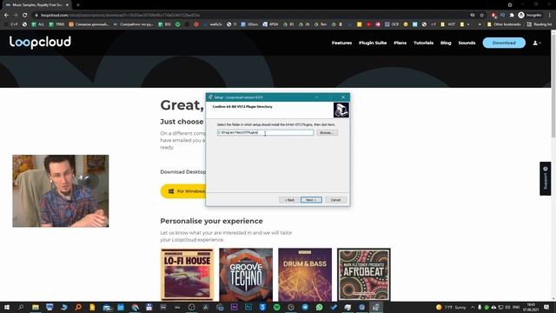The height and width of the screenshot is (313, 556).
Task: Open the HOT bookmarks folder
Action: click(x=448, y=24)
